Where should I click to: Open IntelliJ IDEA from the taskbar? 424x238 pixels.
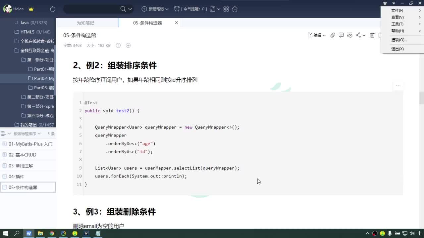[86, 233]
